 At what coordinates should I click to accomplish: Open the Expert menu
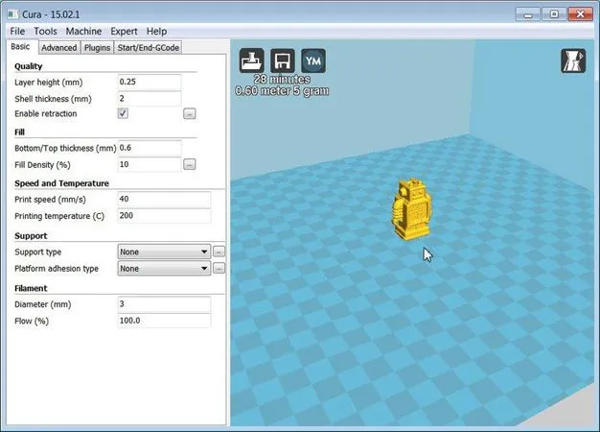tap(124, 31)
